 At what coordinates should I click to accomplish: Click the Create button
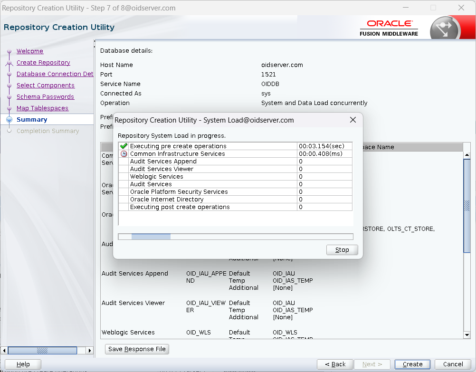click(x=412, y=364)
